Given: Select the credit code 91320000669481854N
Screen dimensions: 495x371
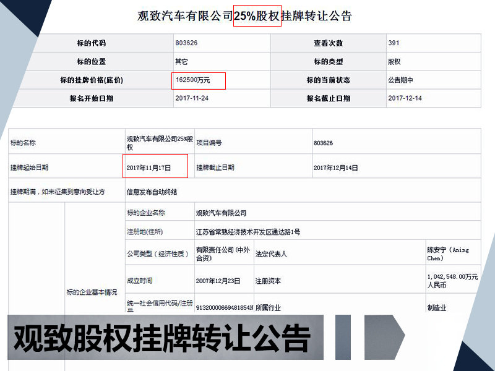Looking at the screenshot, I should point(225,307).
